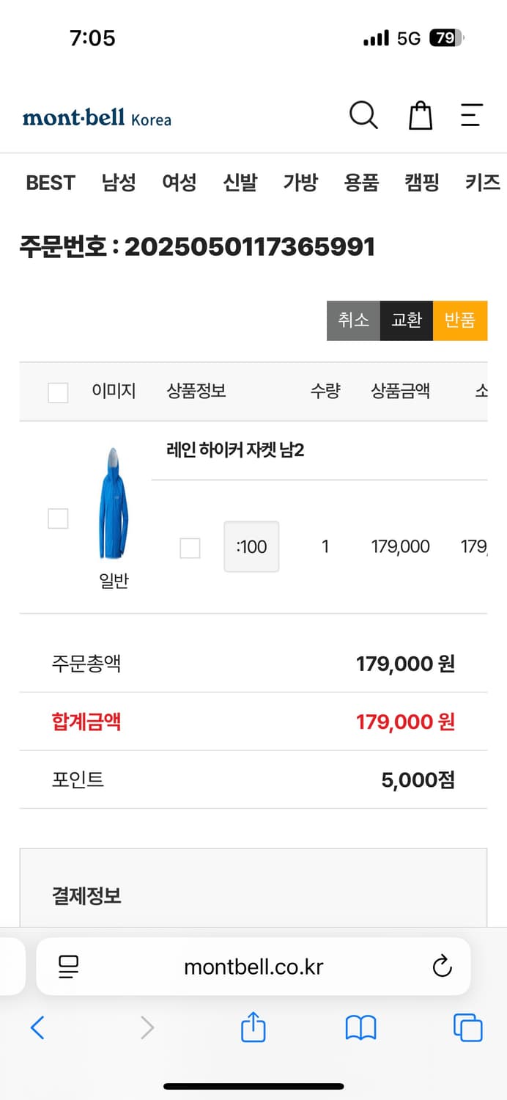Open Safari bookmarks icon
This screenshot has height=1100, width=507.
pos(360,1028)
